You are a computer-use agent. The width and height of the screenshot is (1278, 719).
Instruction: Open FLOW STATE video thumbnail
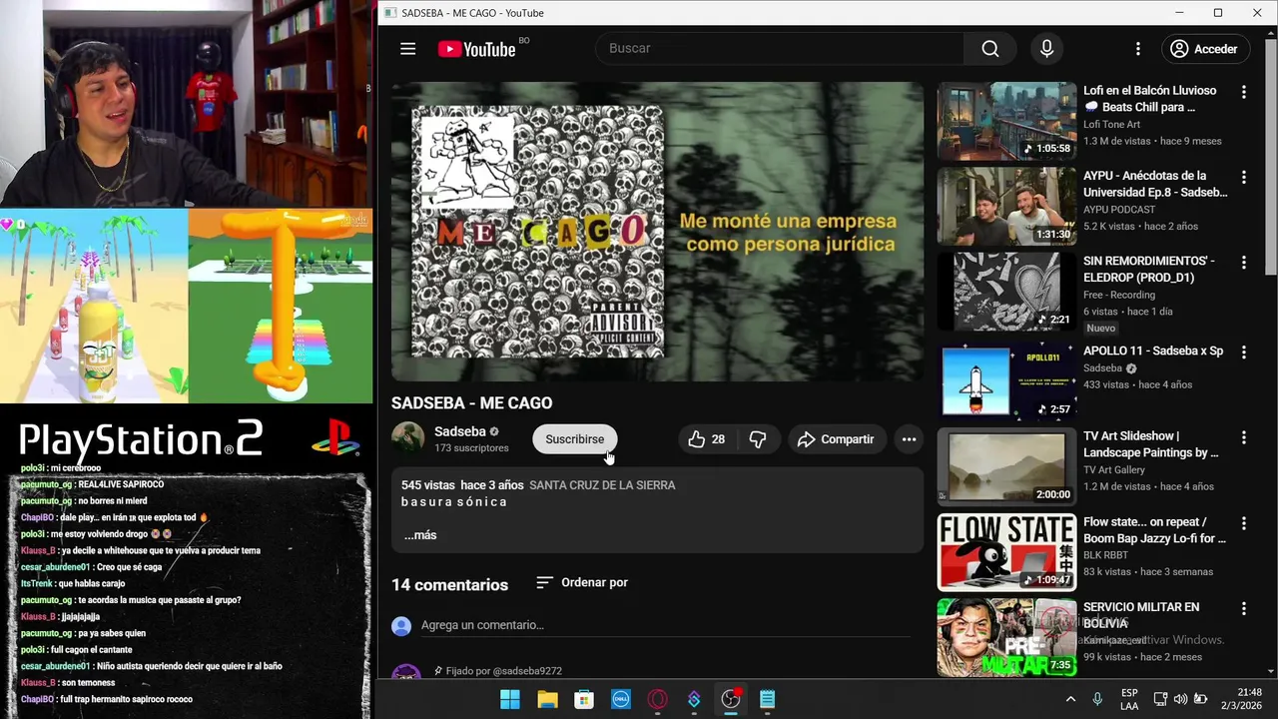tap(1006, 552)
